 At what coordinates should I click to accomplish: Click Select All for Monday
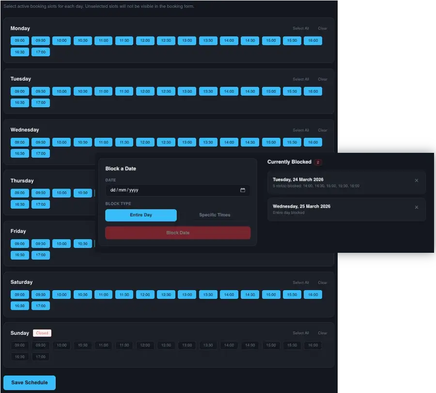[300, 29]
